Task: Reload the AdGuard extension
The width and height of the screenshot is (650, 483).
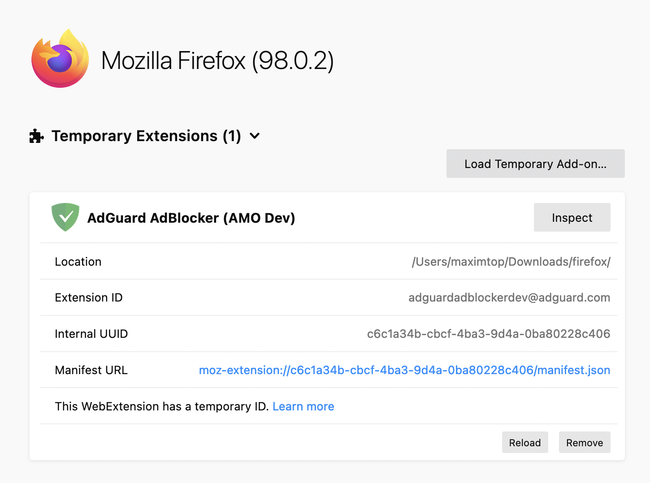Action: pos(525,442)
